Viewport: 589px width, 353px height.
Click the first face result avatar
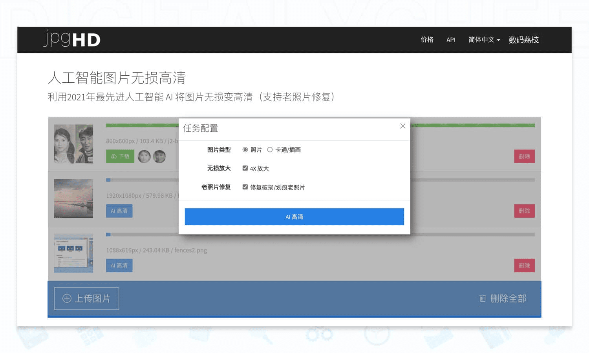(144, 156)
